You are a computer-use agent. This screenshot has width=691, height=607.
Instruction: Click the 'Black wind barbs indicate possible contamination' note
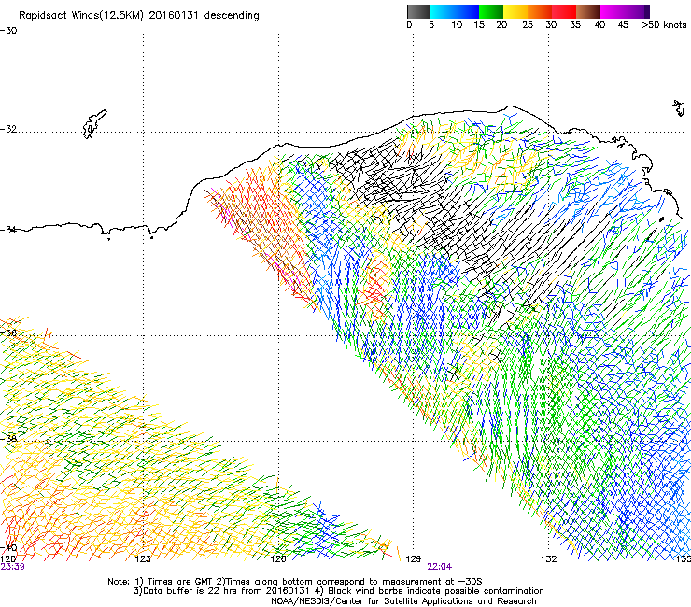[x=430, y=591]
